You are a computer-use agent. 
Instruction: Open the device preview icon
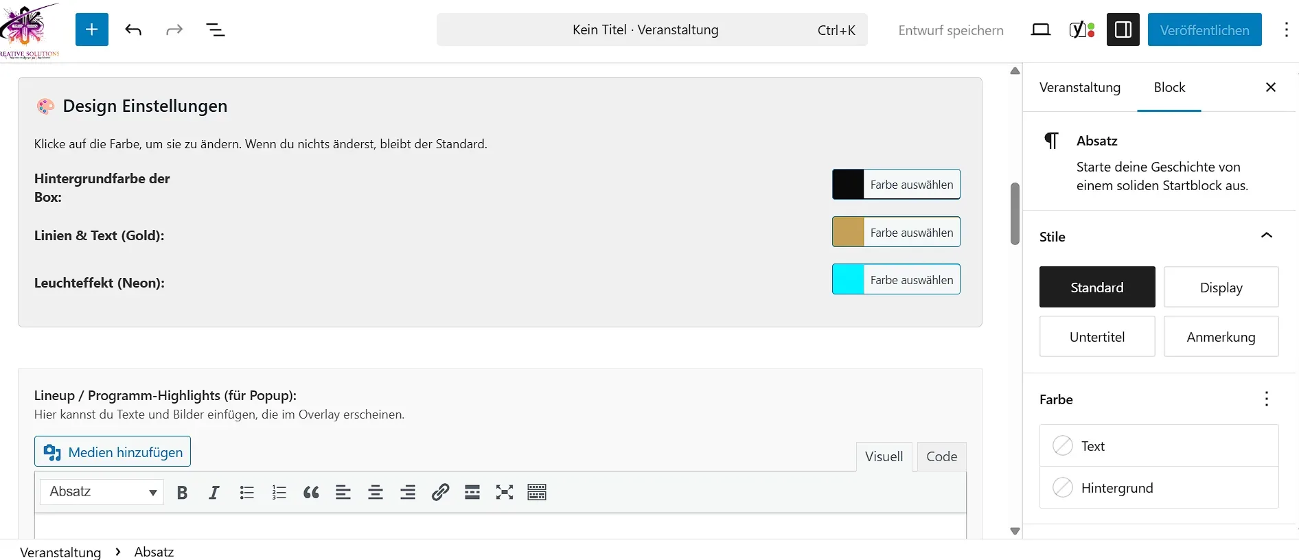[1040, 30]
